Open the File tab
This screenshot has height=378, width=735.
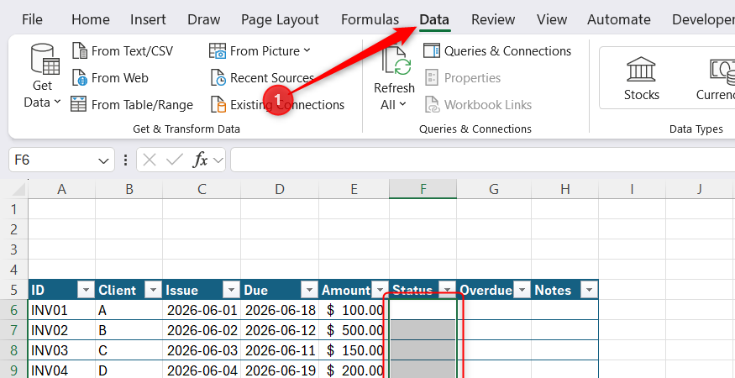click(x=32, y=19)
